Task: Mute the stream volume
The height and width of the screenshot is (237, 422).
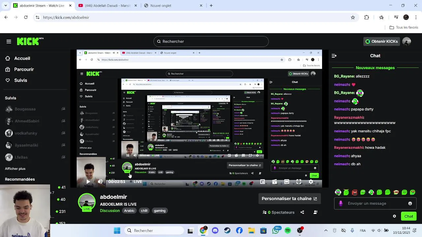Action: [x=100, y=182]
